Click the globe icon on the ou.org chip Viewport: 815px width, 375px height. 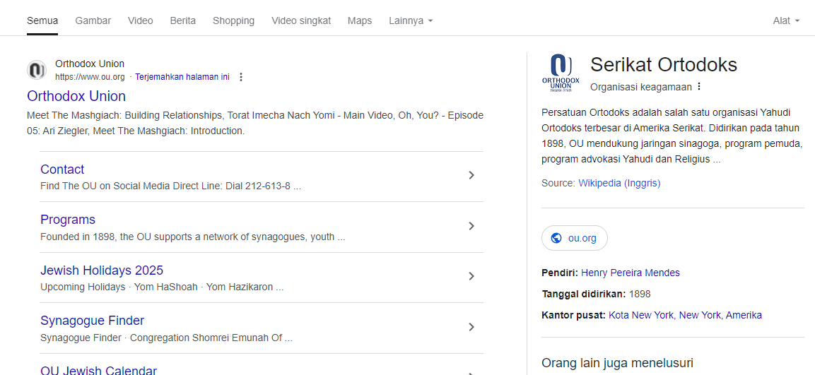click(556, 239)
